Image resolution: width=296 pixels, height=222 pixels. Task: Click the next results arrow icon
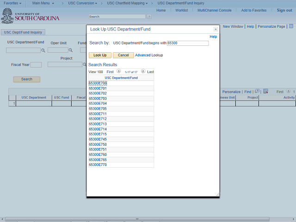coord(143,72)
